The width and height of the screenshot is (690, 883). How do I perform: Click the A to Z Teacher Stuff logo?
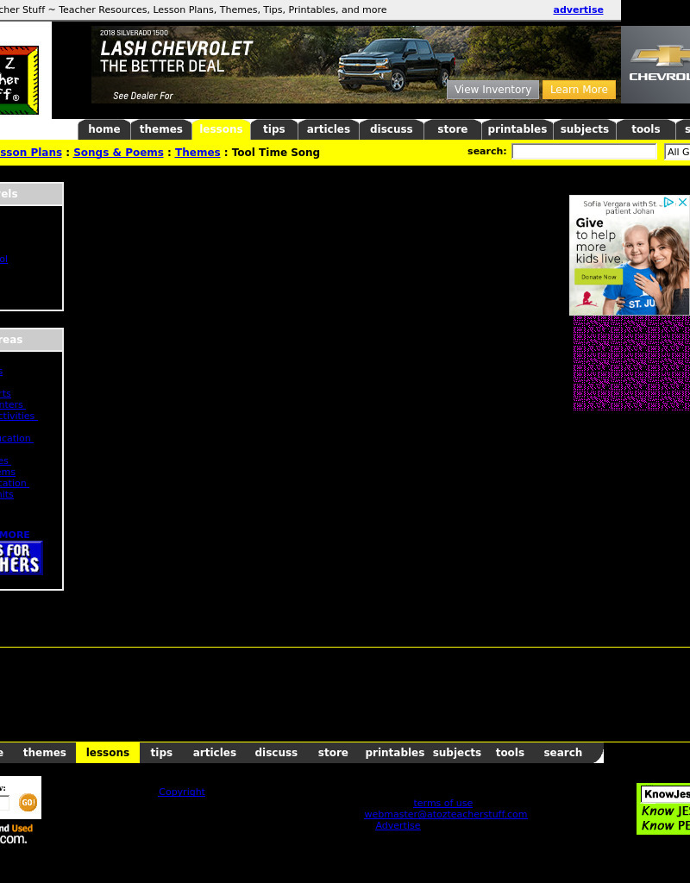pyautogui.click(x=19, y=81)
